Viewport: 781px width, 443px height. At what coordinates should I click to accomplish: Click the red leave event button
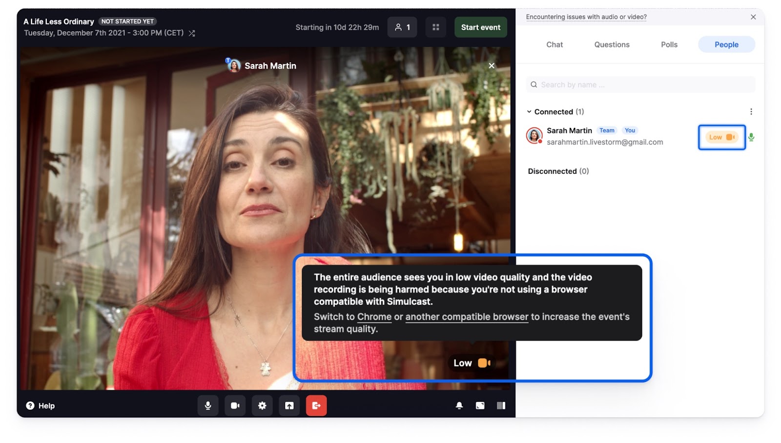tap(316, 405)
